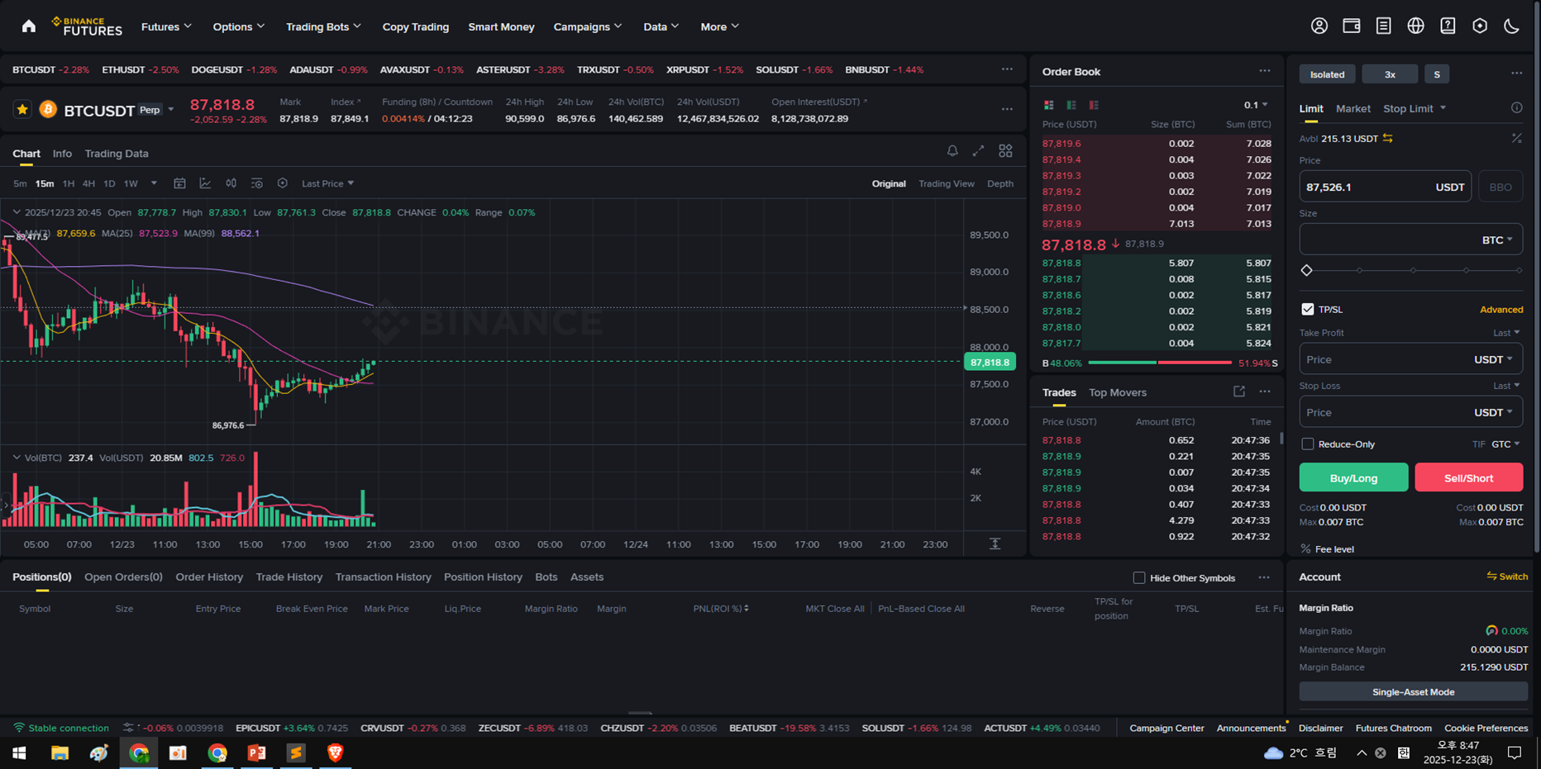Open TIF GTC dropdown
Viewport: 1541px width, 769px height.
pyautogui.click(x=1505, y=444)
